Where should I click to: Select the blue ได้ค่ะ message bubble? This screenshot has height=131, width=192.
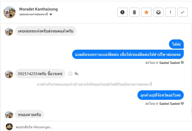pyautogui.click(x=176, y=44)
